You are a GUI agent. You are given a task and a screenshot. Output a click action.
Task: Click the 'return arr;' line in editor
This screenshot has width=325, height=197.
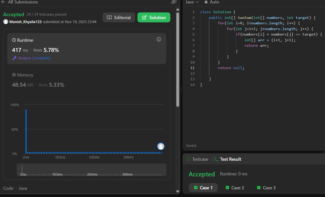coord(256,45)
